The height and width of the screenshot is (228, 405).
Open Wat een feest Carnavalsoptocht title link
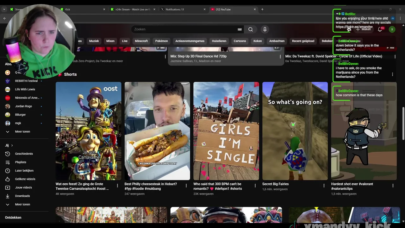[x=82, y=186]
